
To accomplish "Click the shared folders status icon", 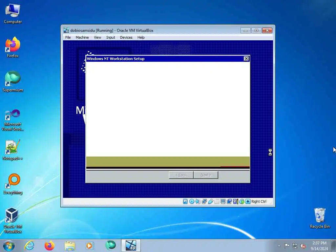I will click(217, 201).
